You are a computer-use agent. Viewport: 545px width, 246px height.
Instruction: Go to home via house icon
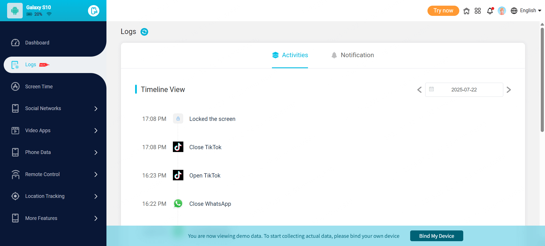(x=466, y=11)
